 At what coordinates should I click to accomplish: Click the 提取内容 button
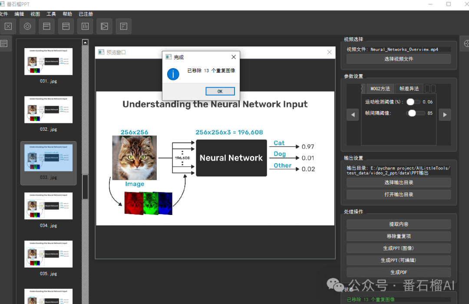399,224
